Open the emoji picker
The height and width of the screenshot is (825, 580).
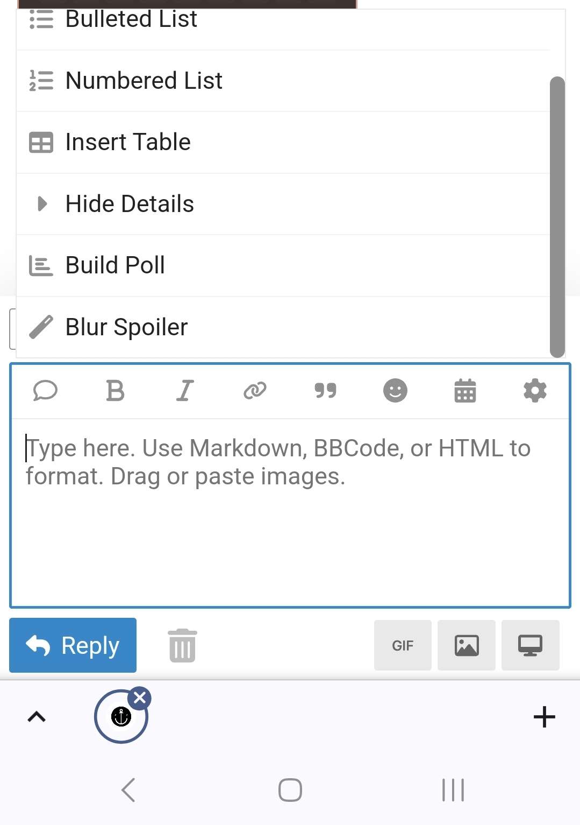click(395, 391)
